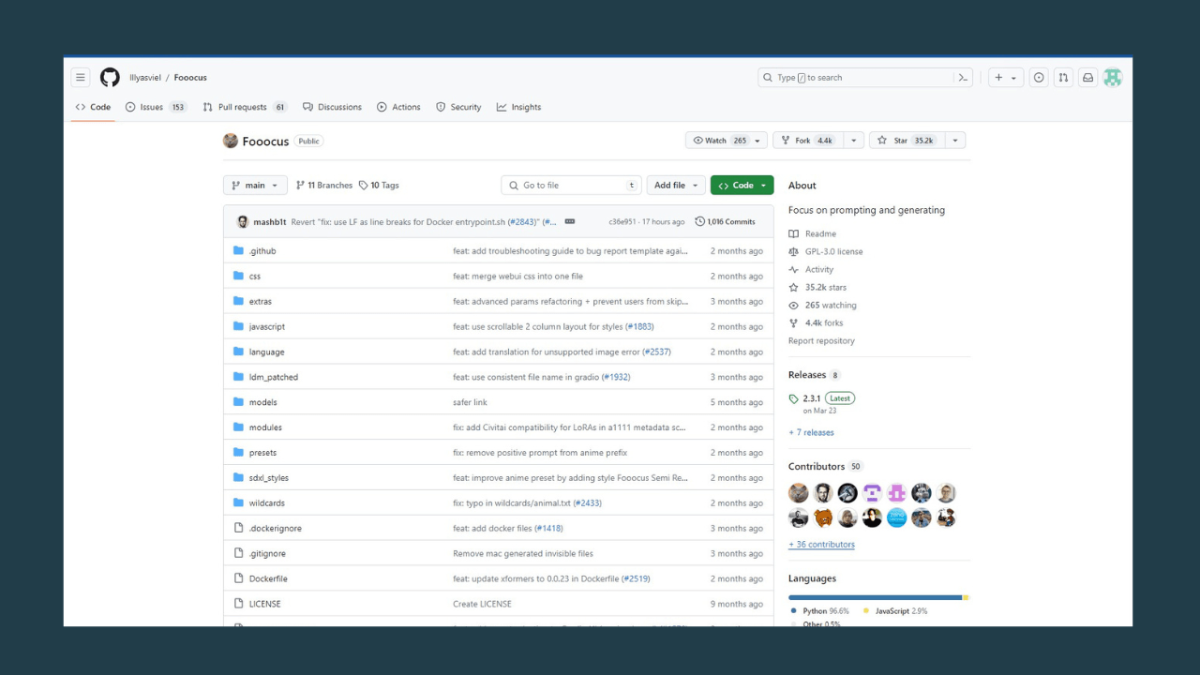Switch to the Security tab
Screen dimensions: 1200x675
[458, 107]
